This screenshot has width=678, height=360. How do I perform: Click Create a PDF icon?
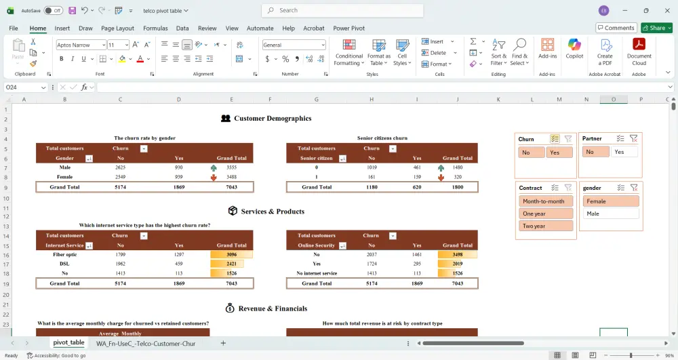pyautogui.click(x=605, y=52)
